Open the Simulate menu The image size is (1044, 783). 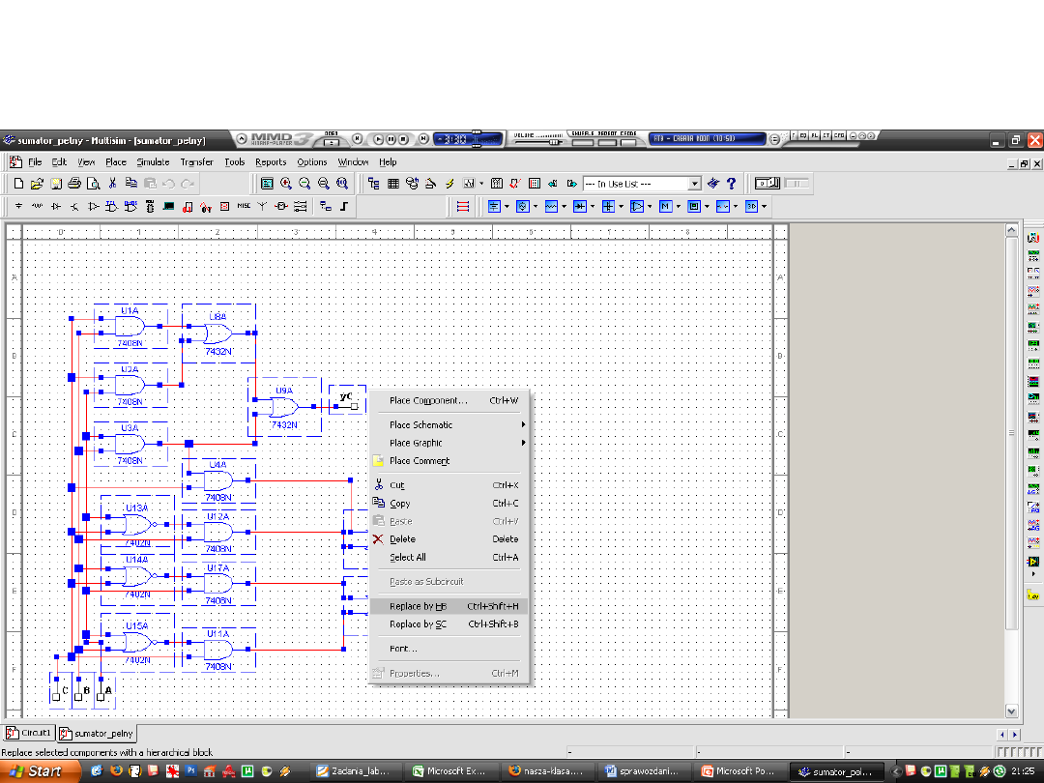[x=153, y=162]
